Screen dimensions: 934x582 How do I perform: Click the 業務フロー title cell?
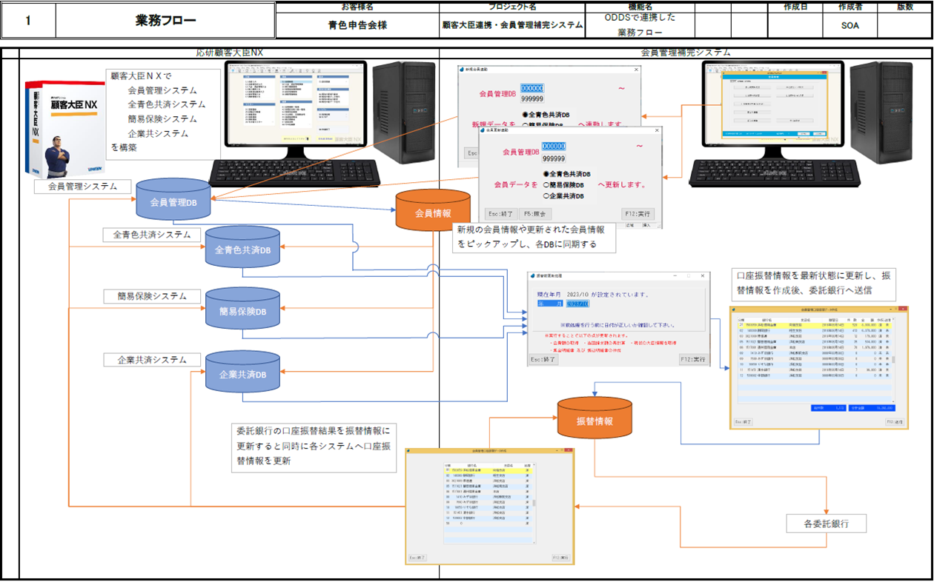tap(166, 21)
